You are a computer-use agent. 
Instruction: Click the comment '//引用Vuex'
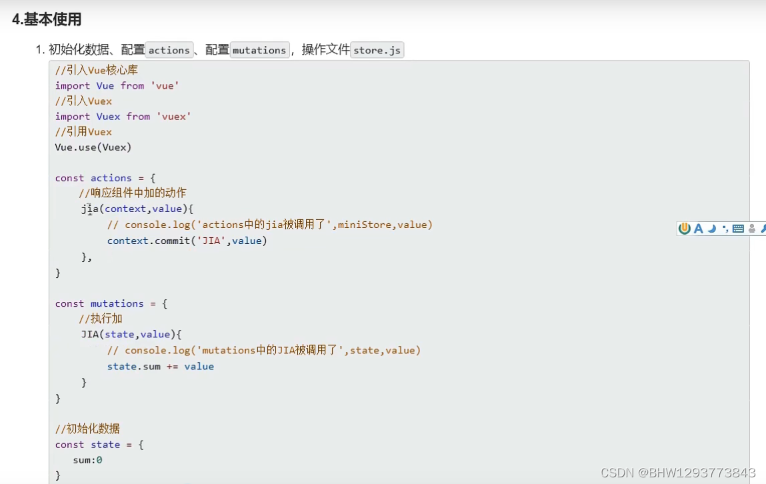coord(83,132)
